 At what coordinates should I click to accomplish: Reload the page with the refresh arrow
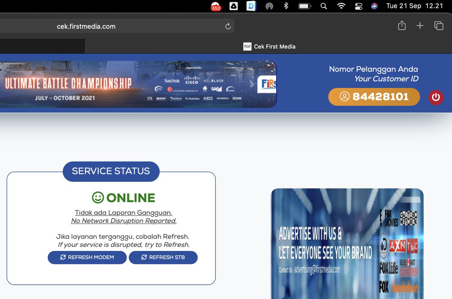pyautogui.click(x=228, y=26)
